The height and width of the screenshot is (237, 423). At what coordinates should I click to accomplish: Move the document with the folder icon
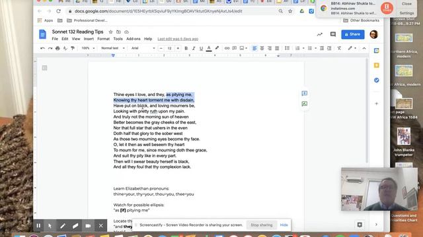pos(118,32)
